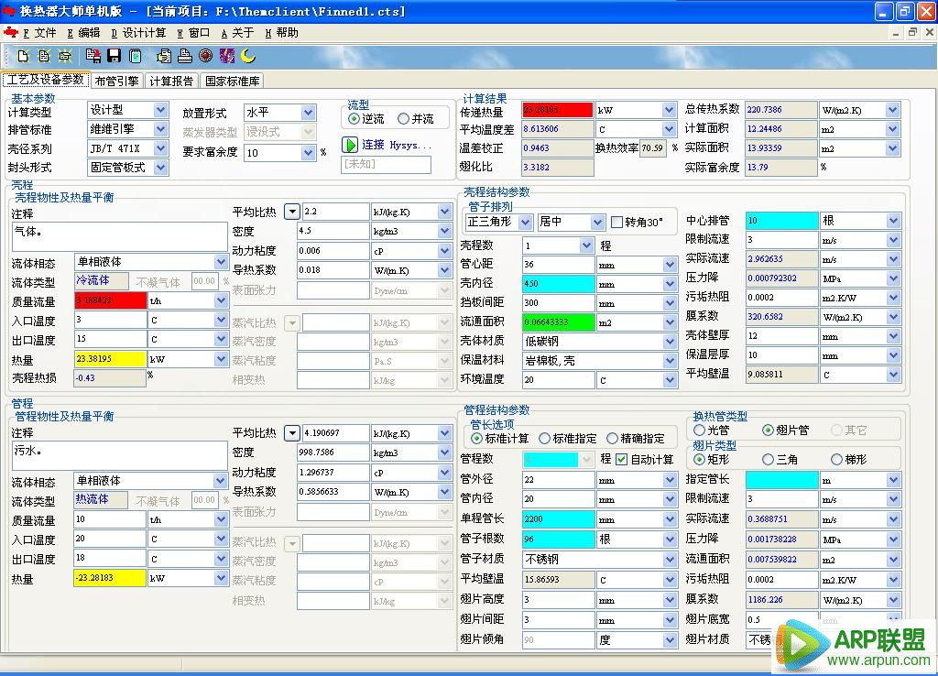Image resolution: width=938 pixels, height=676 pixels.
Task: Enable the 转角30° checkbox
Action: click(x=616, y=222)
